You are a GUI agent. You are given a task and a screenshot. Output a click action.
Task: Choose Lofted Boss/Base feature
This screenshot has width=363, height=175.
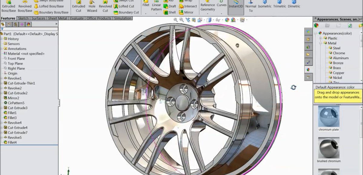[48, 6]
